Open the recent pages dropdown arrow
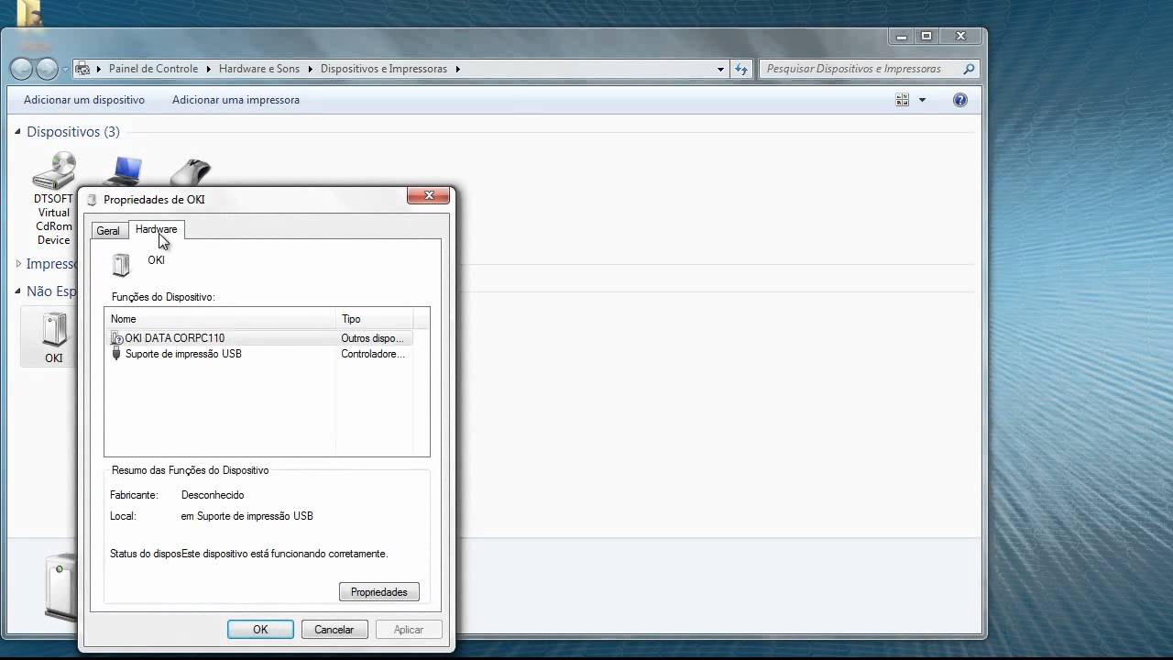 coord(65,70)
